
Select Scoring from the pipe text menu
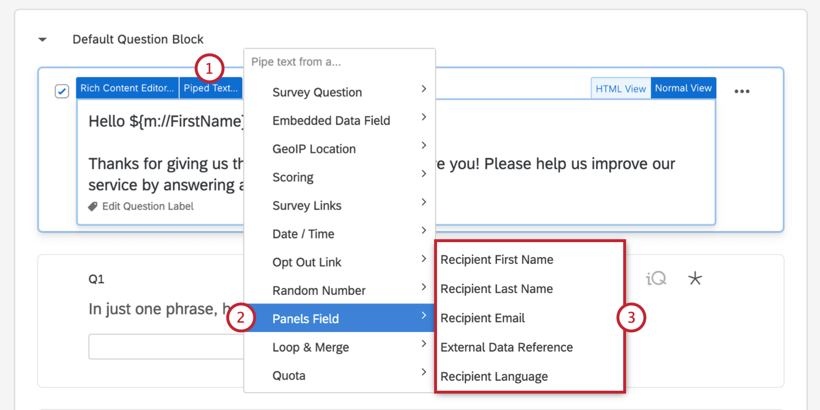click(x=293, y=178)
